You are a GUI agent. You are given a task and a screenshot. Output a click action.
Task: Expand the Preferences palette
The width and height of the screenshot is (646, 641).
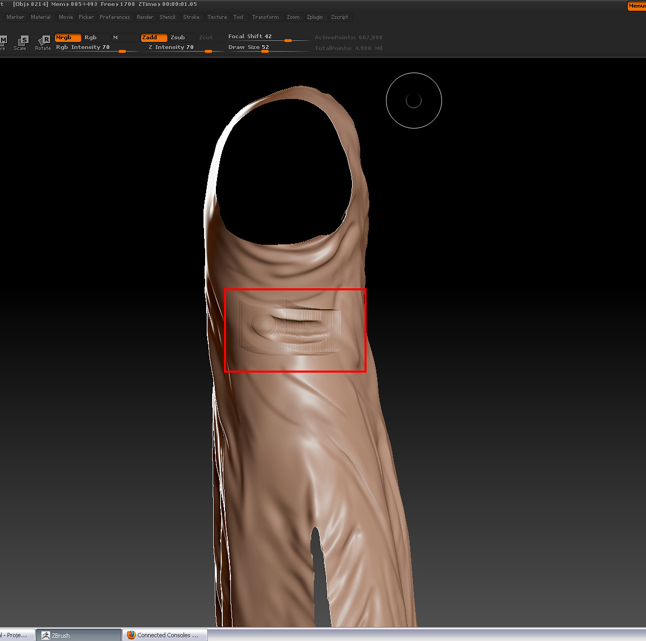[115, 17]
